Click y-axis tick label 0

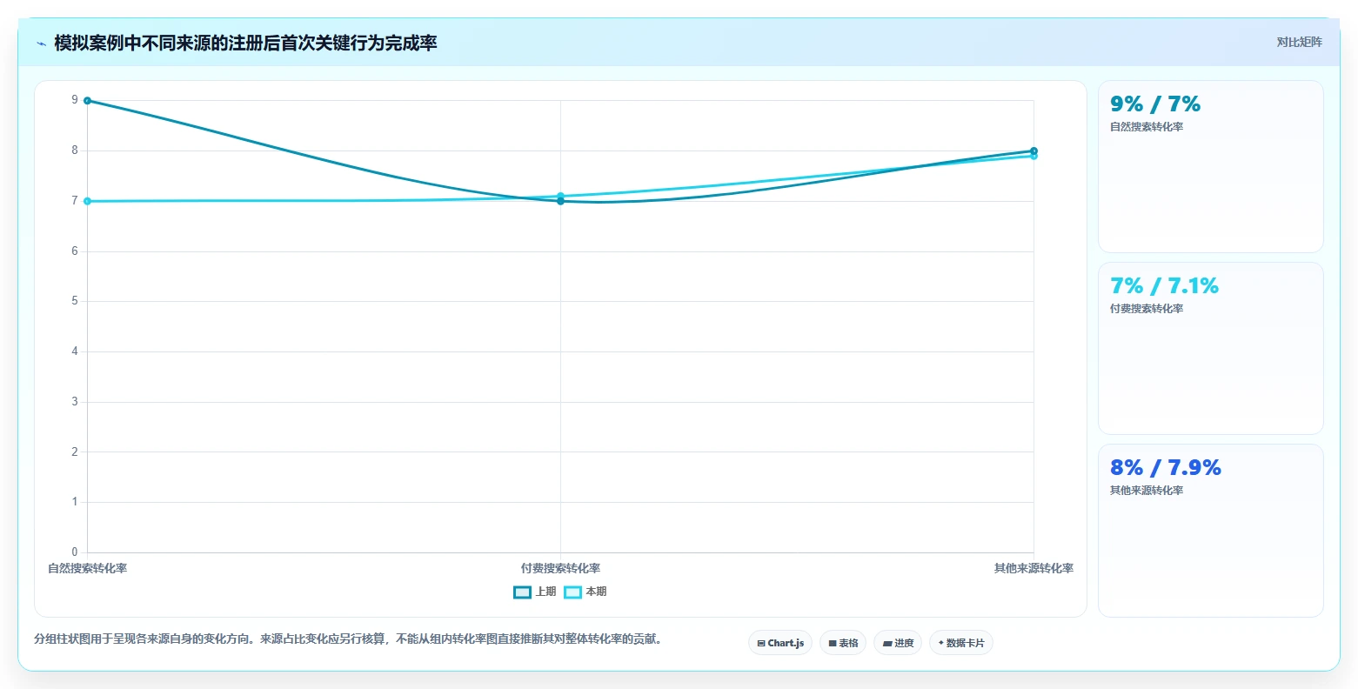click(75, 552)
